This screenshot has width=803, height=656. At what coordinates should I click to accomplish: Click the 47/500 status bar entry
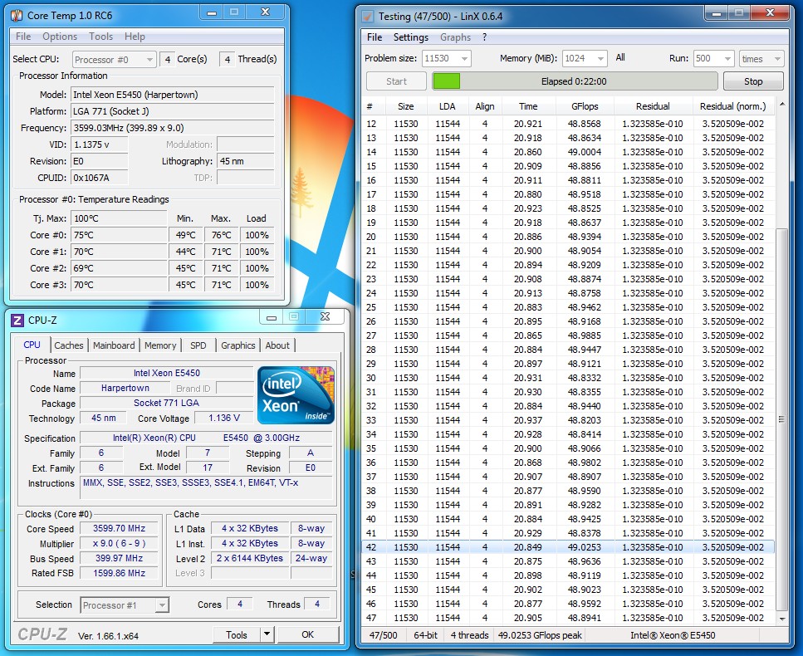point(384,635)
